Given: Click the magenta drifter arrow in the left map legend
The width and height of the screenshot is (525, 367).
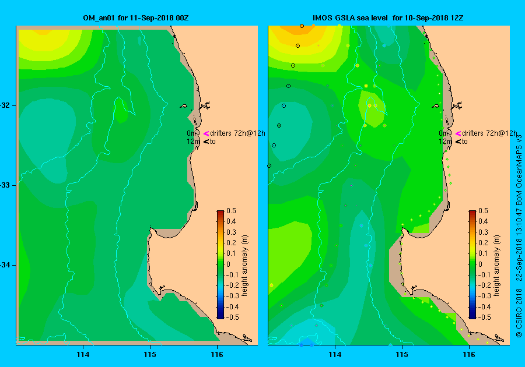Looking at the screenshot, I should (x=206, y=134).
